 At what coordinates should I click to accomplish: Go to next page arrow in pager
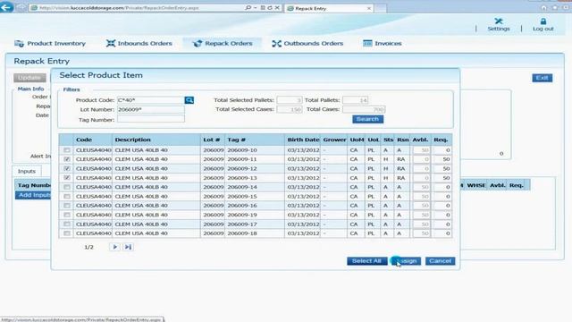(114, 247)
